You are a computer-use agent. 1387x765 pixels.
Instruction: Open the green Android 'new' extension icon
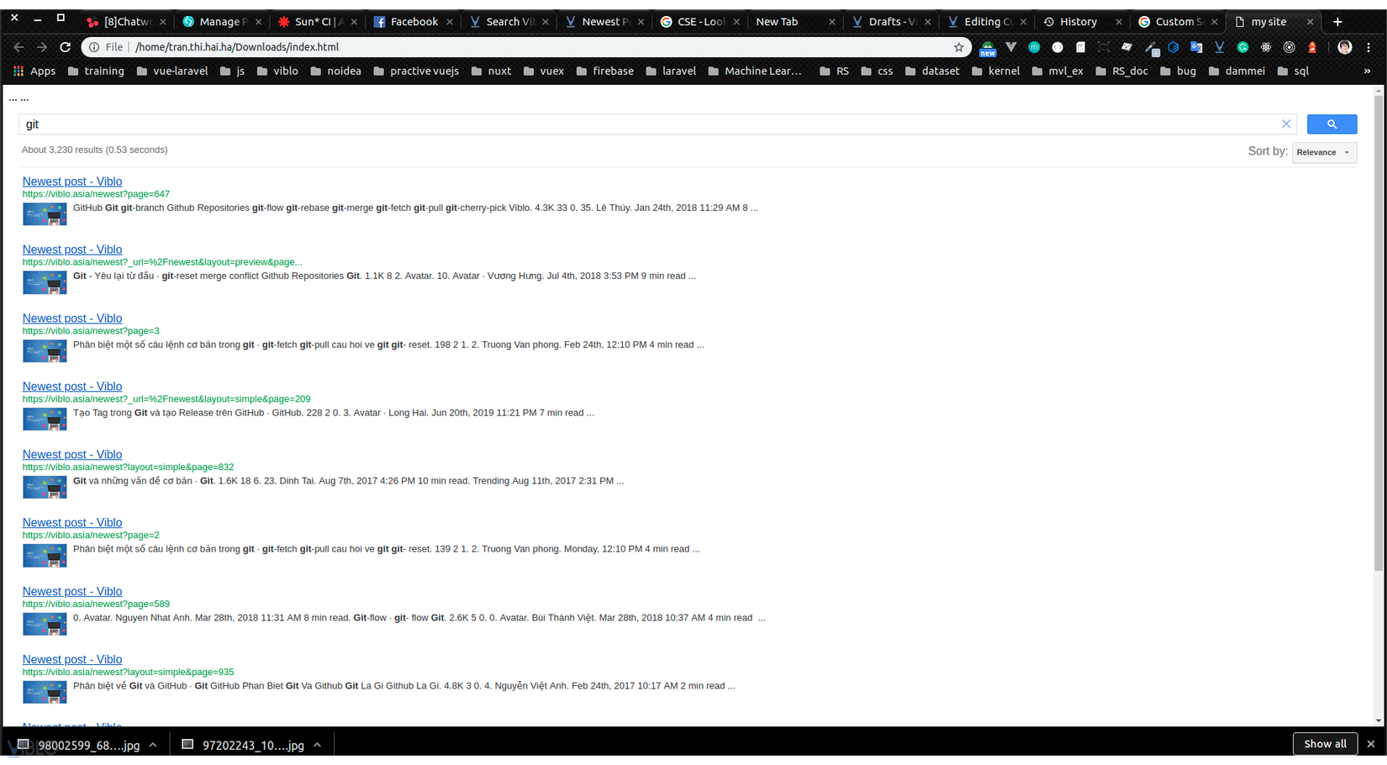coord(988,48)
